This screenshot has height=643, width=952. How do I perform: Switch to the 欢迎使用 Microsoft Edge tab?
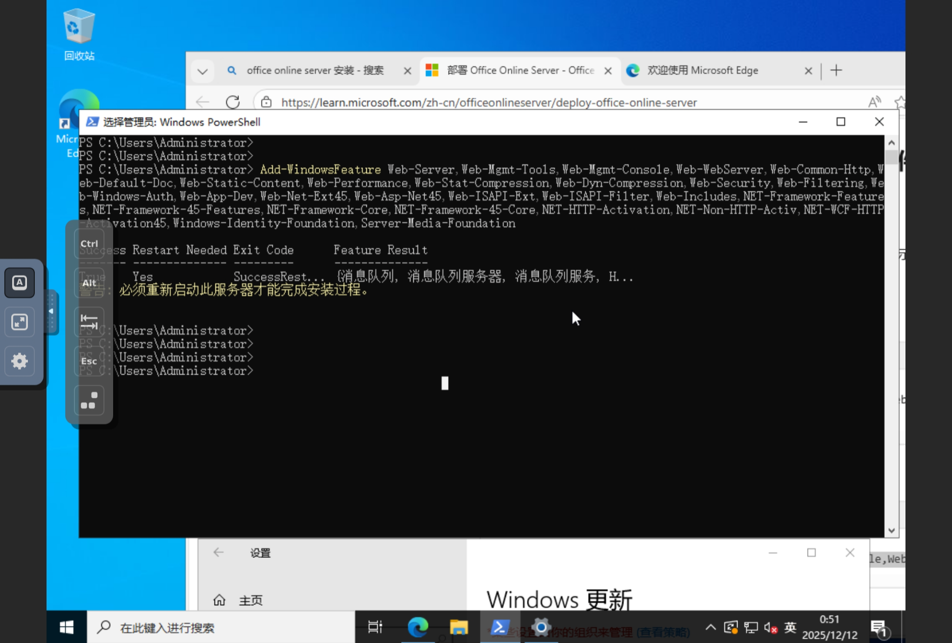[702, 70]
